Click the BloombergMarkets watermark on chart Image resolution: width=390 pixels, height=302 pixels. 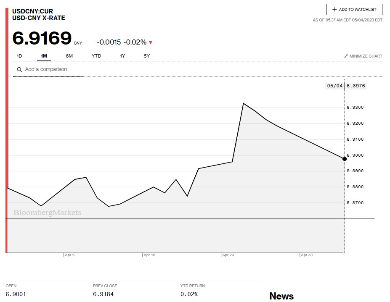[x=47, y=213]
